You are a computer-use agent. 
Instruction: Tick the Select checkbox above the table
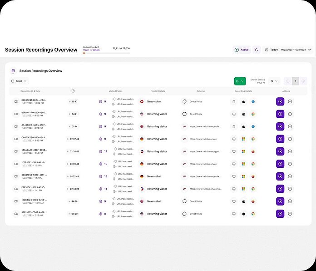pyautogui.click(x=13, y=81)
